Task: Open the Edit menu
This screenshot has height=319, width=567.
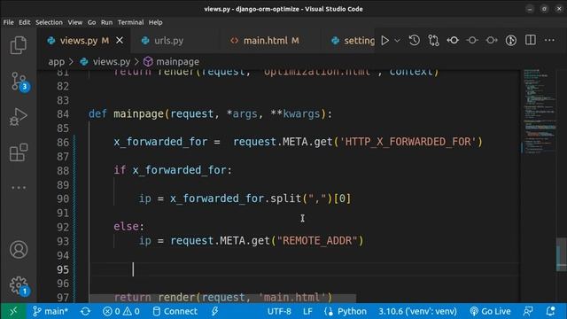Action: [25, 22]
